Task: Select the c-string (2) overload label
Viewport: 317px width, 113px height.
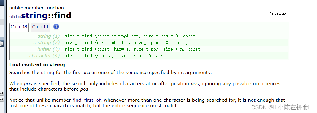Action: (x=46, y=43)
